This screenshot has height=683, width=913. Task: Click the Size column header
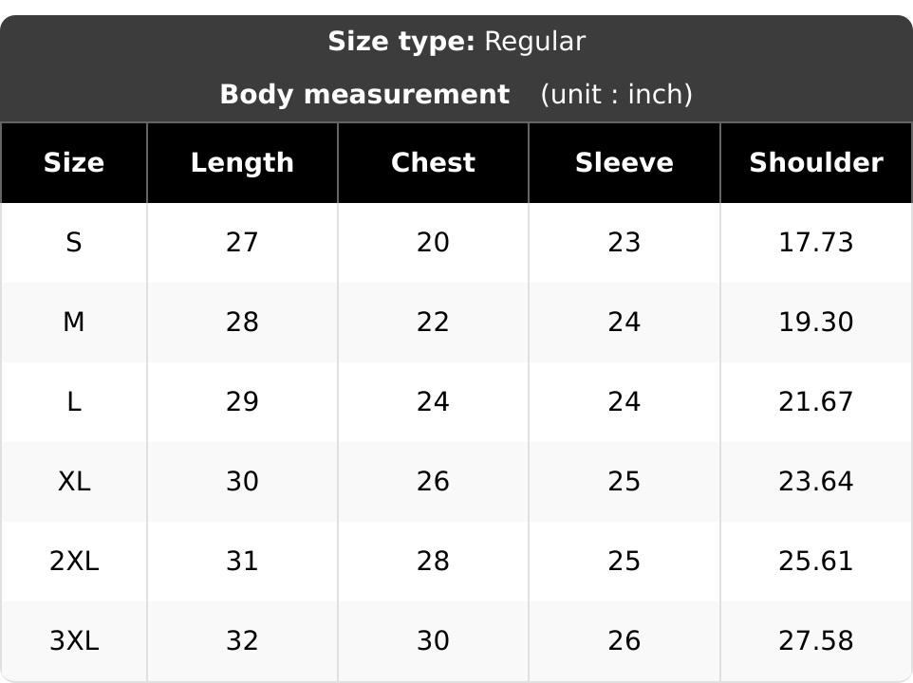point(74,163)
